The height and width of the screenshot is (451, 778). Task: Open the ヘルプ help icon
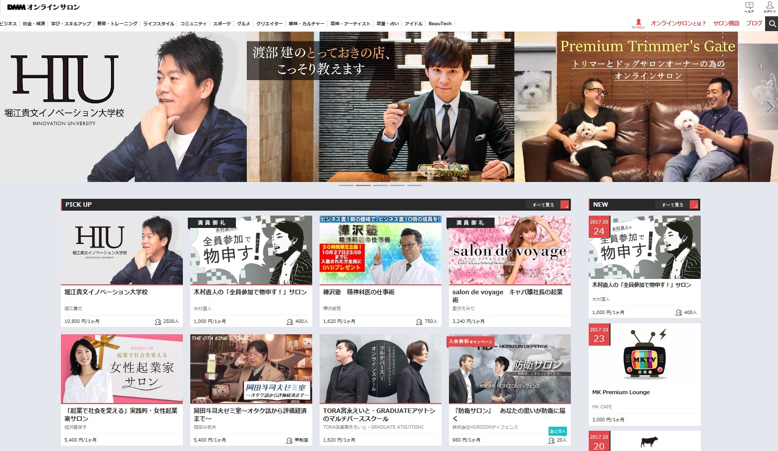[x=749, y=7]
